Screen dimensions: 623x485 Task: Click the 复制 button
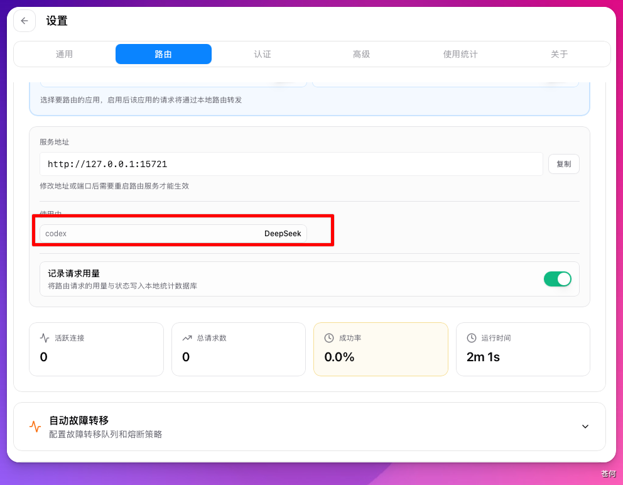(x=563, y=164)
